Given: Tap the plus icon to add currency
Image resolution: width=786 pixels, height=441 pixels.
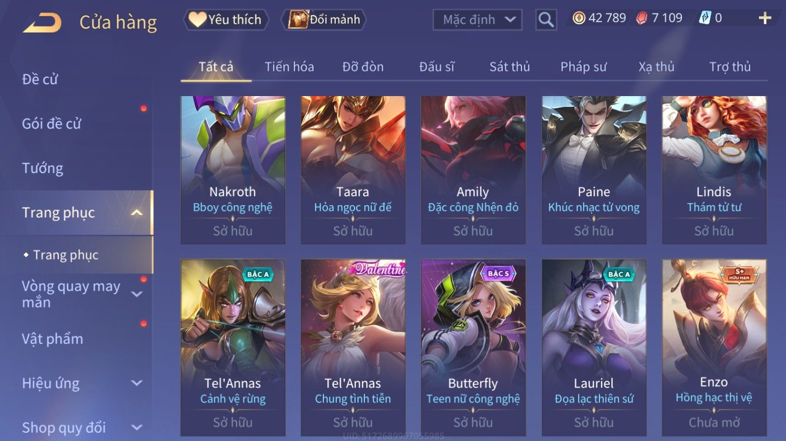Looking at the screenshot, I should click(x=765, y=18).
